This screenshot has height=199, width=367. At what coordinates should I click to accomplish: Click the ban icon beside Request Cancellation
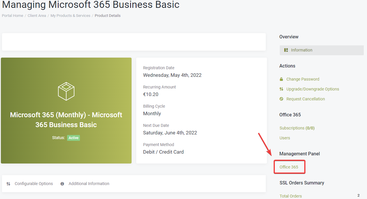tap(281, 99)
